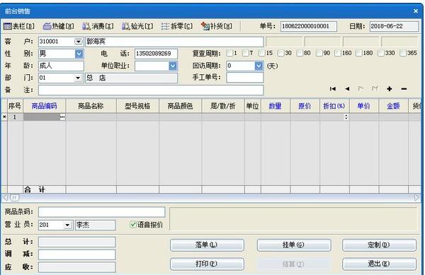Check the 复查周期 365 days checkbox
The image size is (425, 275).
click(x=403, y=53)
